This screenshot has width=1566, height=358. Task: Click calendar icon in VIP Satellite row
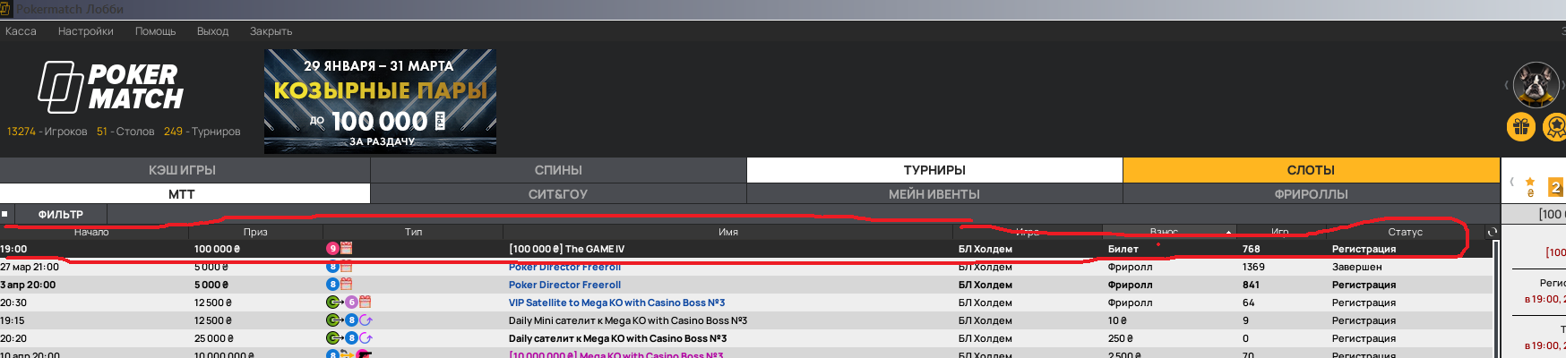365,303
